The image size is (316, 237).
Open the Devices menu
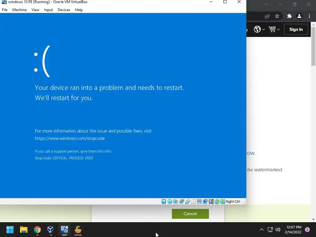pyautogui.click(x=64, y=10)
